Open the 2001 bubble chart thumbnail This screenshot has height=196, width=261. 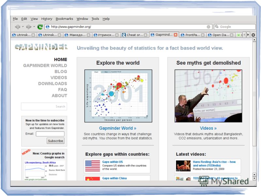tap(118, 96)
